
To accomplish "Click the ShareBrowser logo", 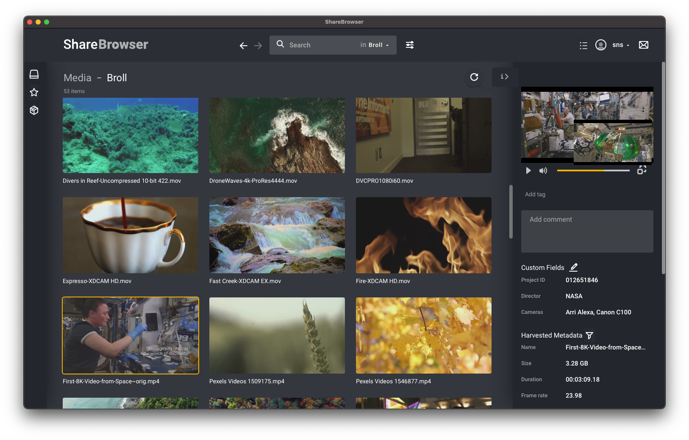I will [106, 44].
